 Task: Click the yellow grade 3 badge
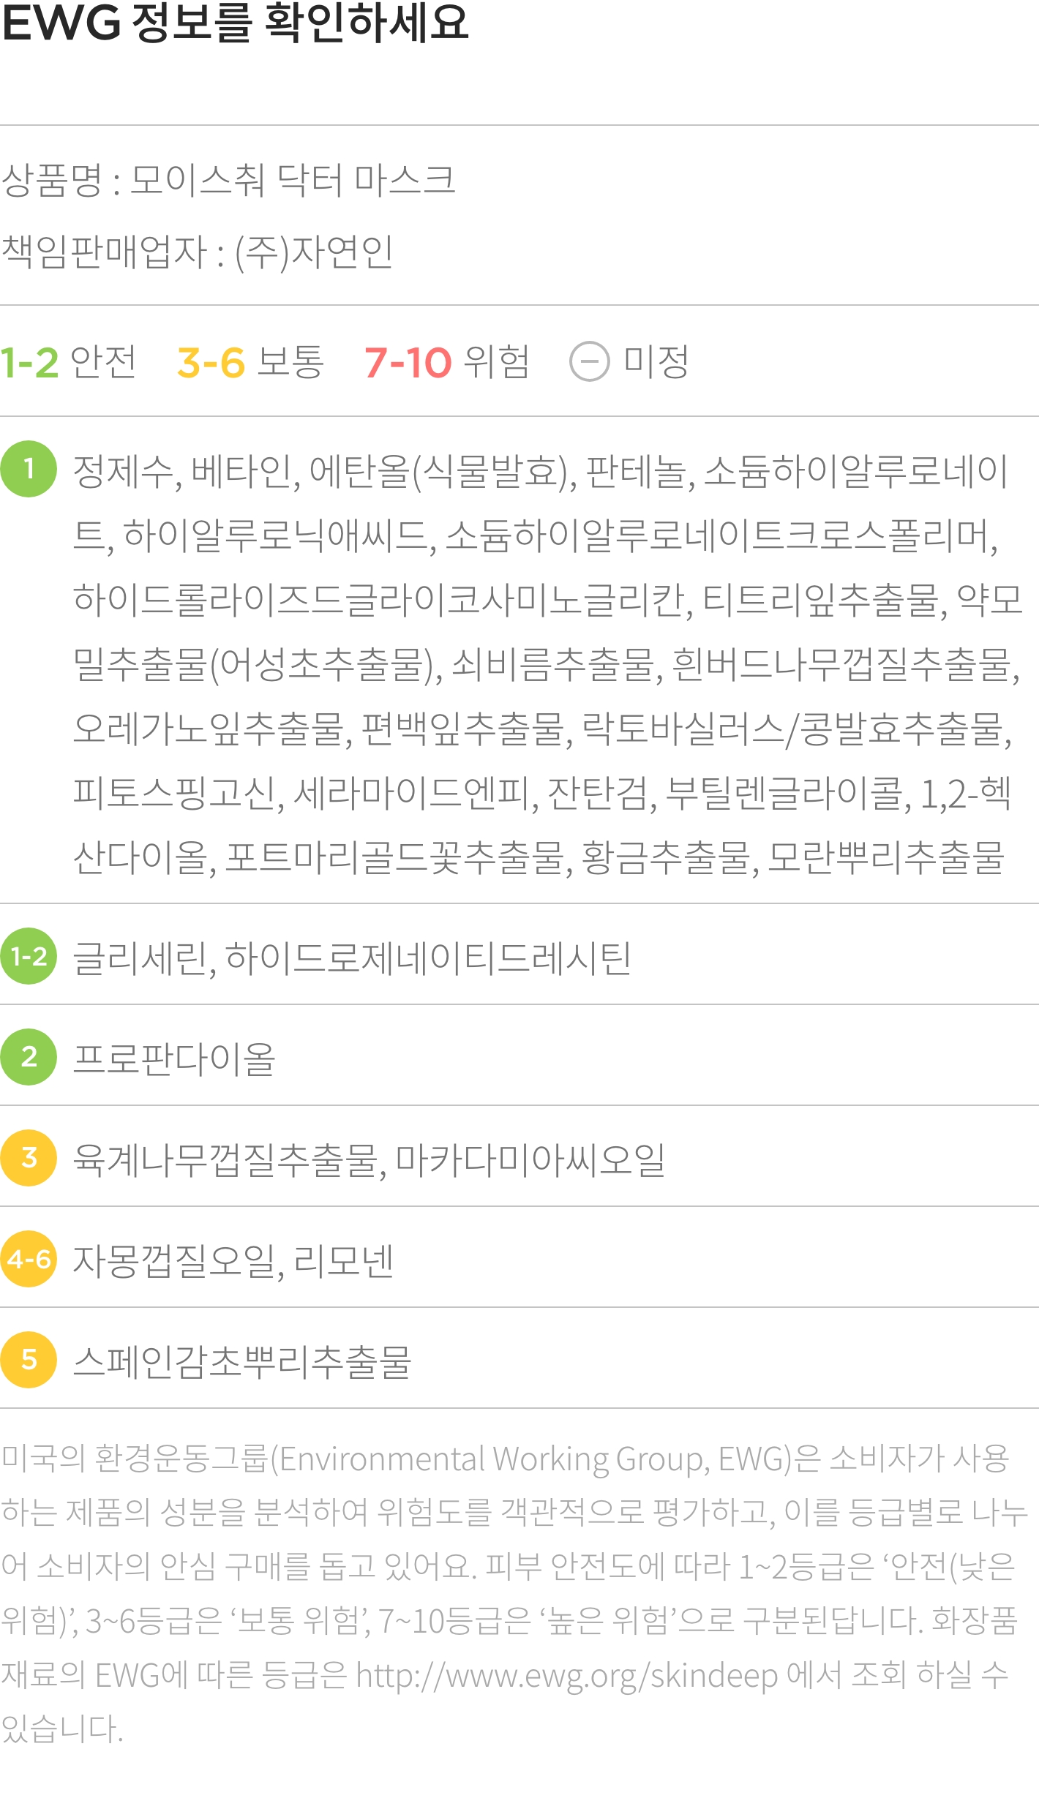click(x=29, y=1158)
